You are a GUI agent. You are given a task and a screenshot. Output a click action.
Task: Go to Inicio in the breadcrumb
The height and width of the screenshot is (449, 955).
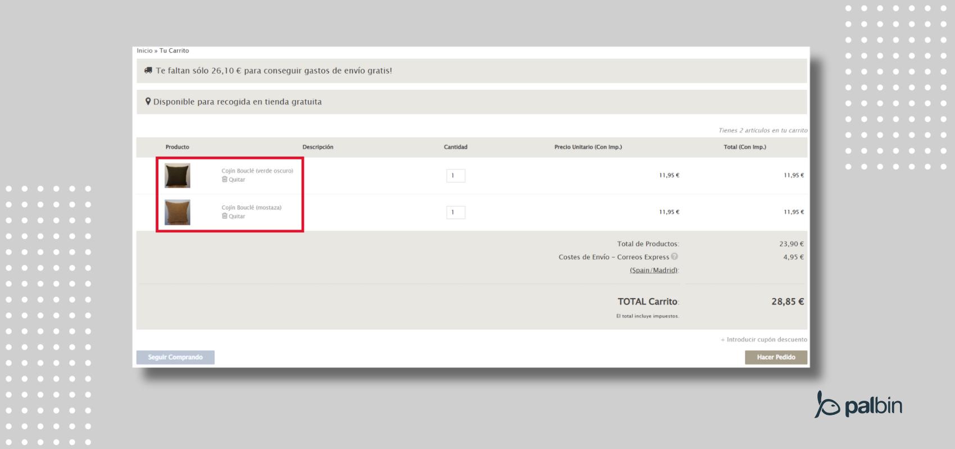(x=144, y=51)
